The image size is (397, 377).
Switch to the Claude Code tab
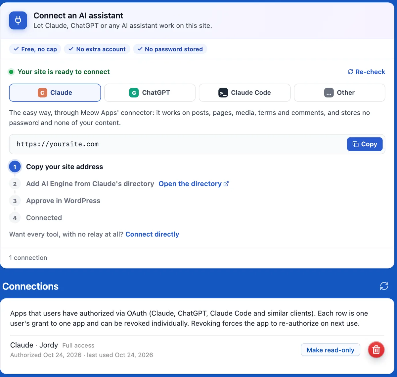(245, 93)
